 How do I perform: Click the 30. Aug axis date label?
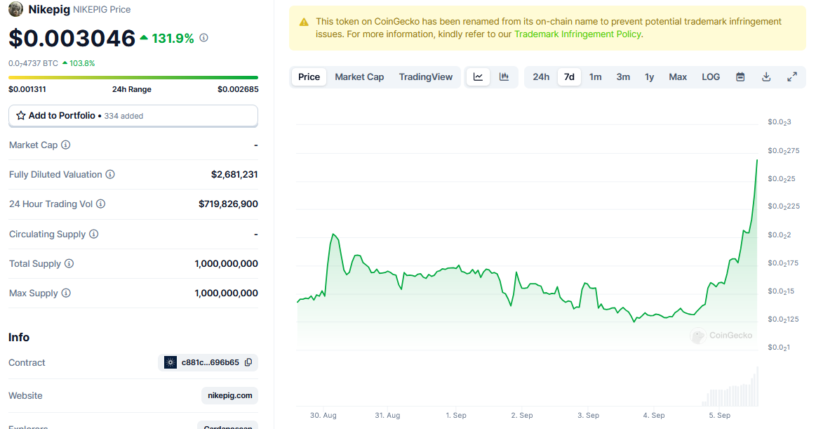pyautogui.click(x=323, y=416)
